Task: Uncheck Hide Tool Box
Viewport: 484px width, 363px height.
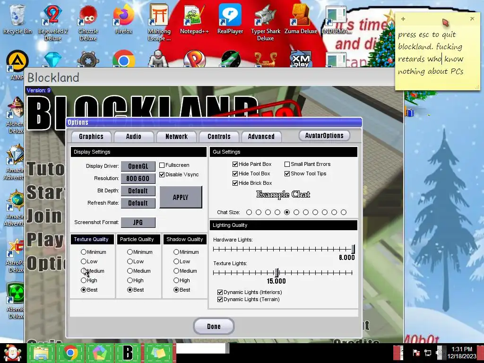Action: click(235, 174)
